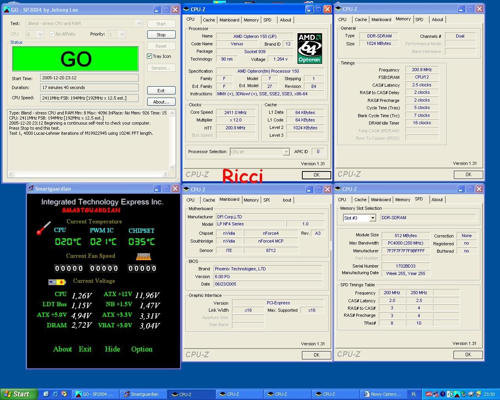The image size is (500, 400).
Task: Click the SP2004 log scroll-down arrow
Action: click(x=172, y=168)
